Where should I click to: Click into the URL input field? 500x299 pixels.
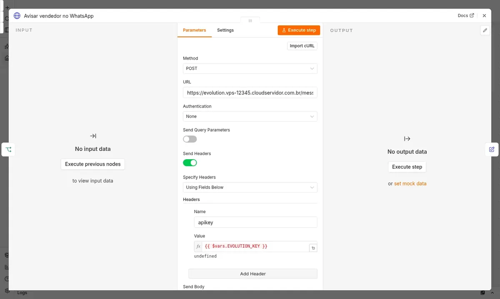click(250, 93)
